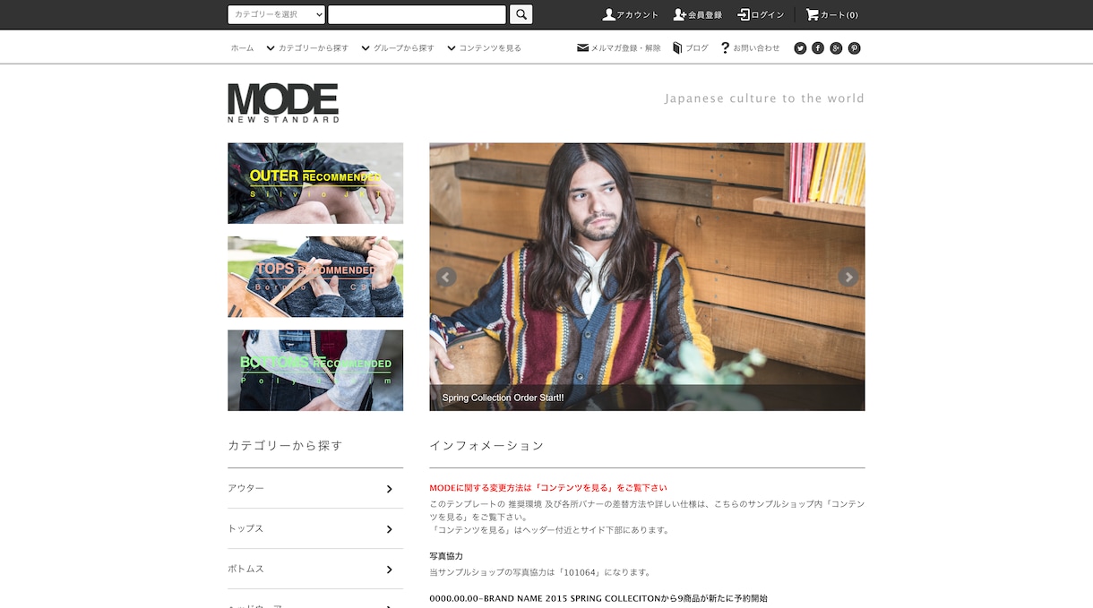Click the Japanese culture to the world tagline
Viewport: 1093px width, 608px height.
[764, 98]
